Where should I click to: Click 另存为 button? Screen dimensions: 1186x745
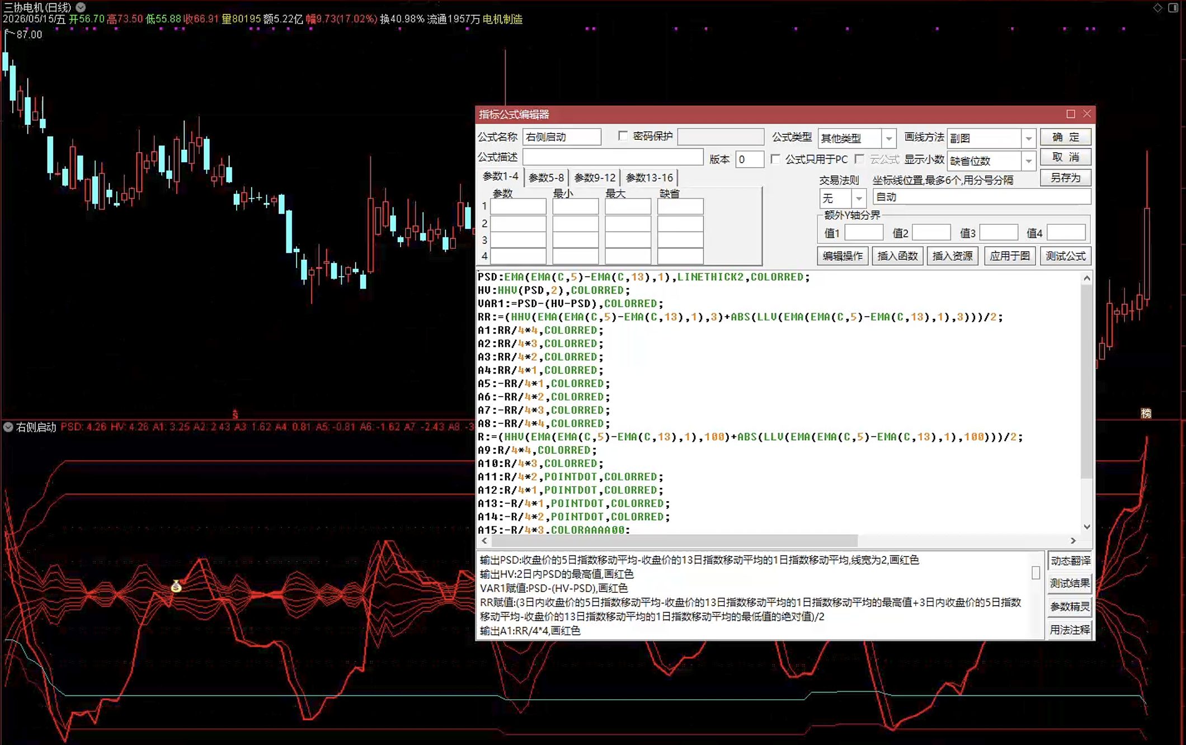pyautogui.click(x=1065, y=178)
